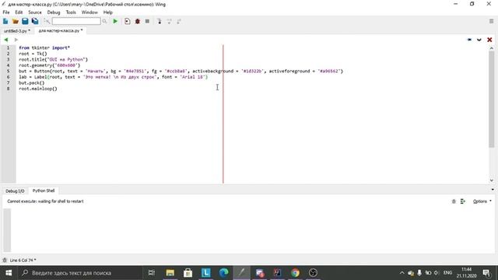The width and height of the screenshot is (498, 280).
Task: Open Microsoft Edge from taskbar
Action: (x=224, y=273)
